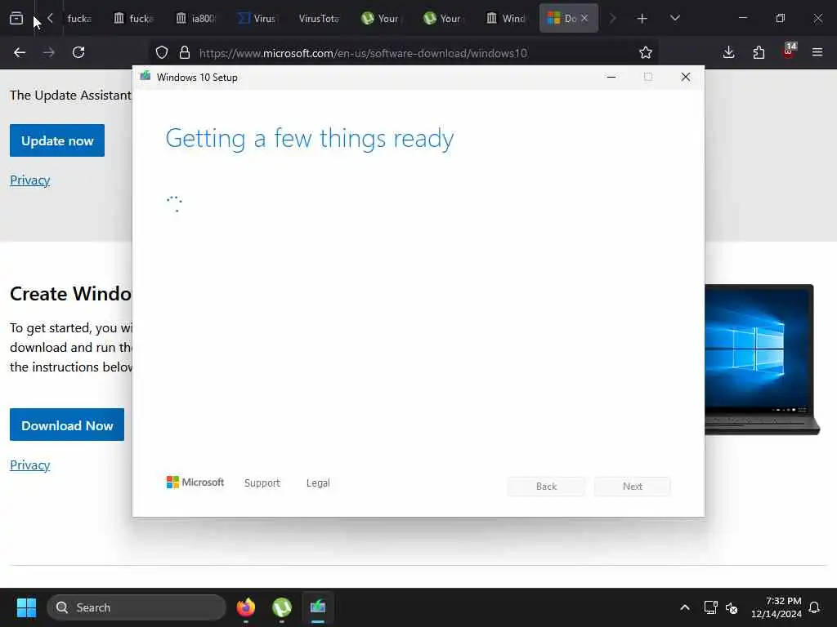Open the Downloads panel
The height and width of the screenshot is (627, 837).
tap(728, 52)
